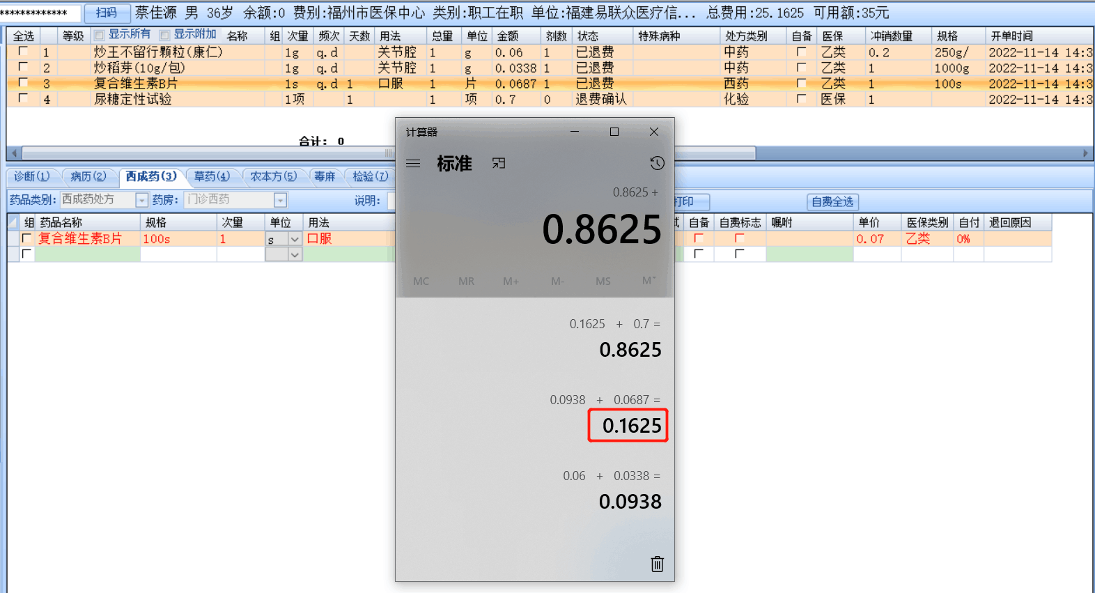Click the 医保类别 column header in lower table
The height and width of the screenshot is (593, 1095).
point(927,222)
